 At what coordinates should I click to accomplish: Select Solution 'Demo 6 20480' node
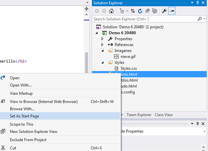coord(133,27)
